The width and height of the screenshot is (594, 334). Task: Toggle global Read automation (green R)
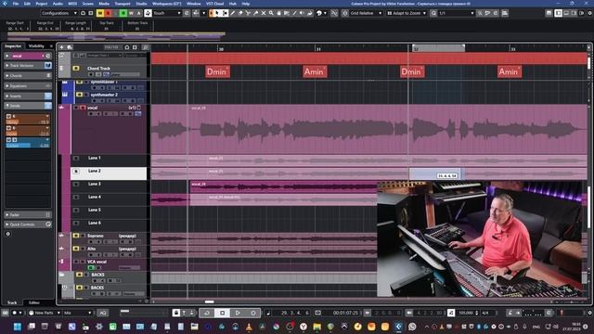click(x=123, y=13)
